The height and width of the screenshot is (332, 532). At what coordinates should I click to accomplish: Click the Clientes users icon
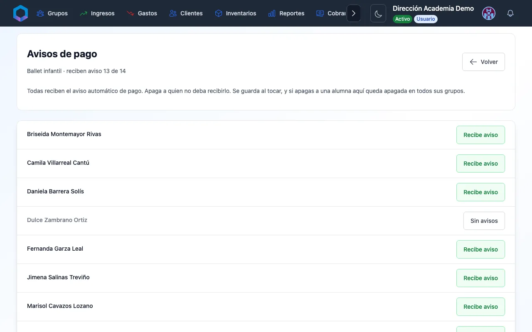coord(173,13)
